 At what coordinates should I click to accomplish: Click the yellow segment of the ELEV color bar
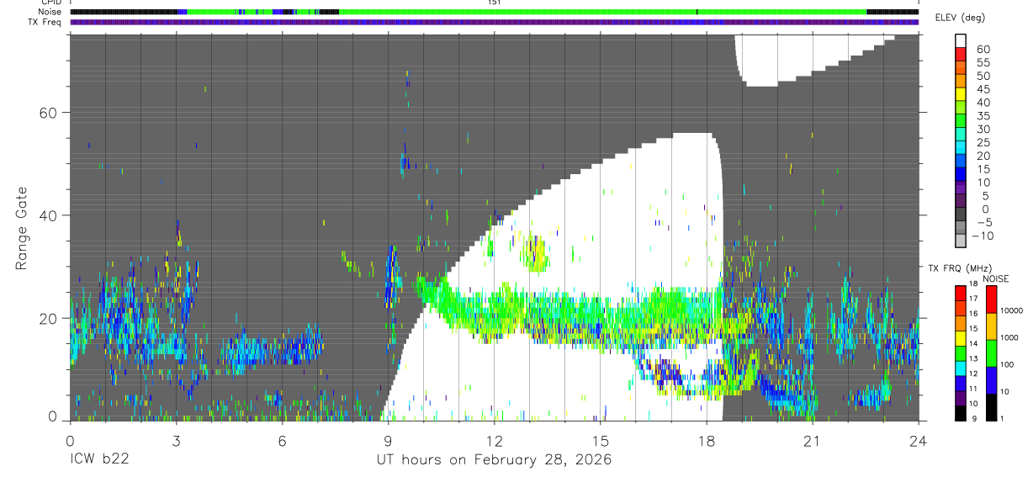coord(961,94)
